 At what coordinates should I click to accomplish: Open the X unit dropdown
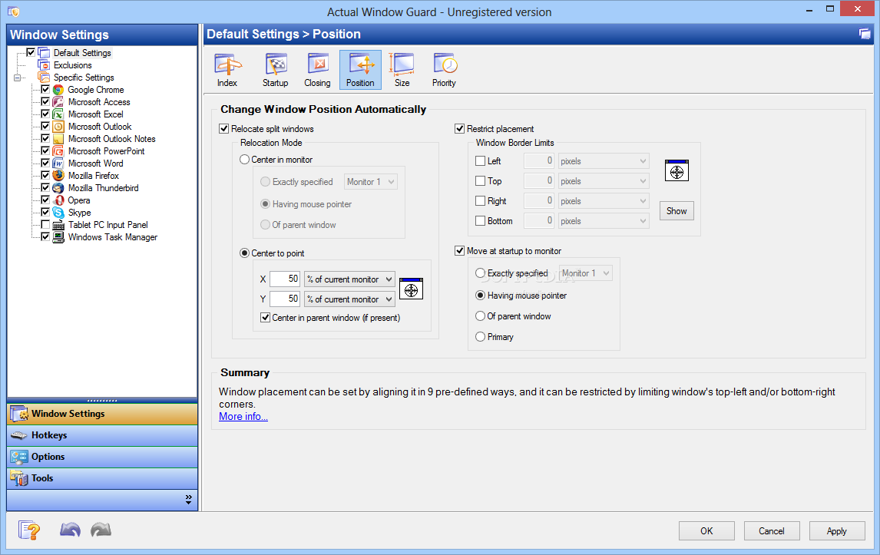tap(349, 279)
